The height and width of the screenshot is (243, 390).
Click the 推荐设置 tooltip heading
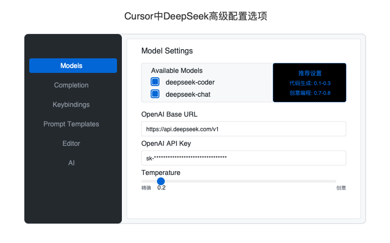310,73
